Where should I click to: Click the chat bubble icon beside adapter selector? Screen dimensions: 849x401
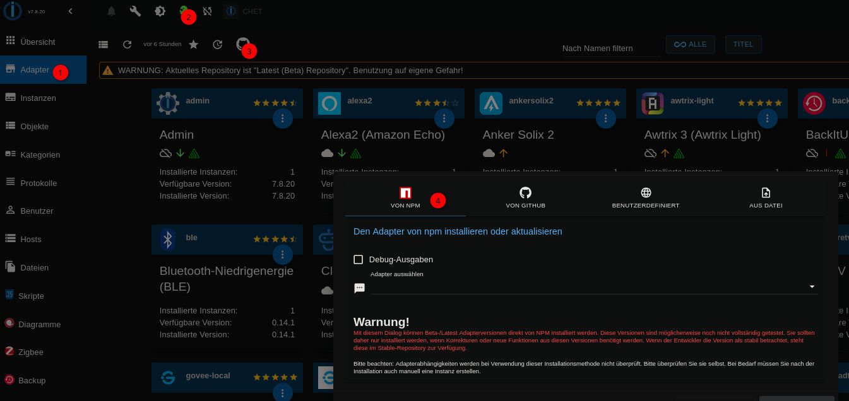click(x=359, y=288)
